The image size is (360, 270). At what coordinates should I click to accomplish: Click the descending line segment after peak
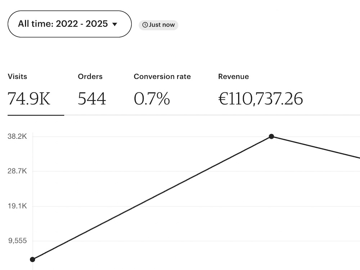(x=316, y=148)
